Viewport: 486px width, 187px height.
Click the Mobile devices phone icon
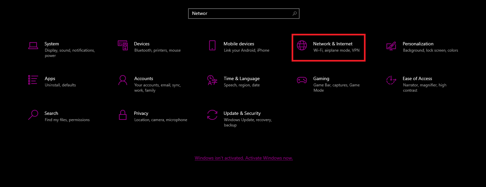[x=212, y=45]
